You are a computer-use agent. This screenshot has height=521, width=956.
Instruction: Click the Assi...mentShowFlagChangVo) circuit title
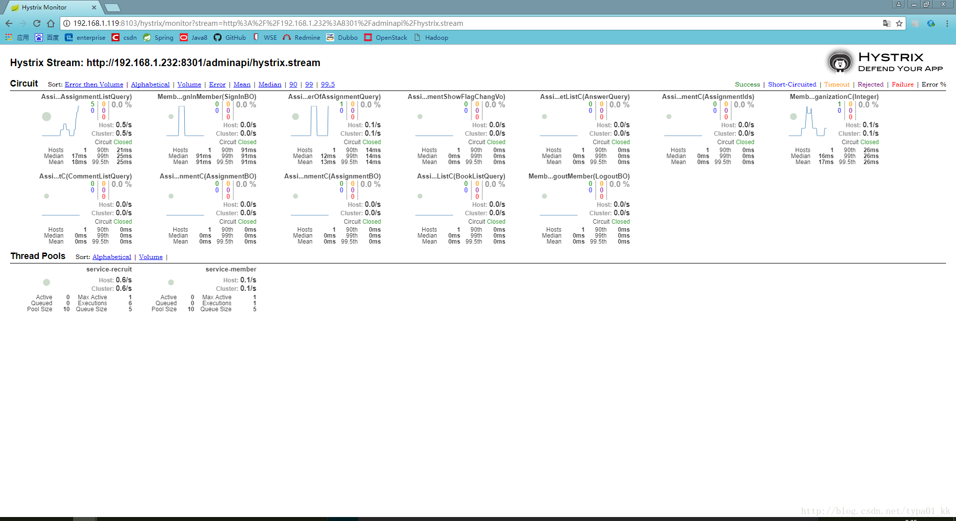(457, 96)
